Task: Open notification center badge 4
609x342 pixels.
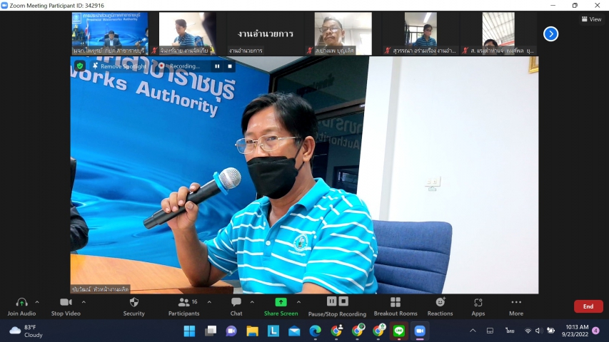Action: [596, 331]
